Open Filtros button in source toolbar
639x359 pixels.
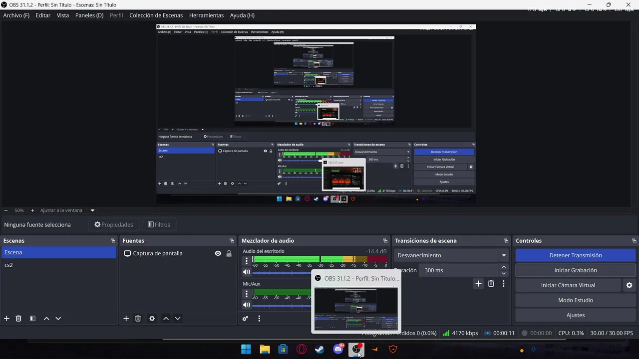click(159, 225)
